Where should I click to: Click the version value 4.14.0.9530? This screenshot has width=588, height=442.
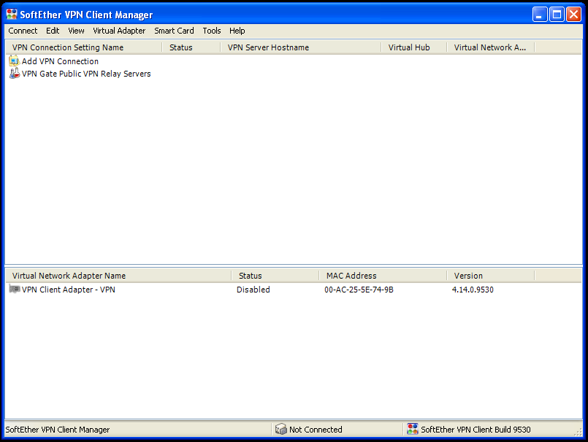[473, 290]
